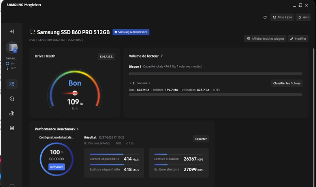Screen dimensions: 316x187
Task: Open the data management disk-stack icon
Action: coord(12,128)
